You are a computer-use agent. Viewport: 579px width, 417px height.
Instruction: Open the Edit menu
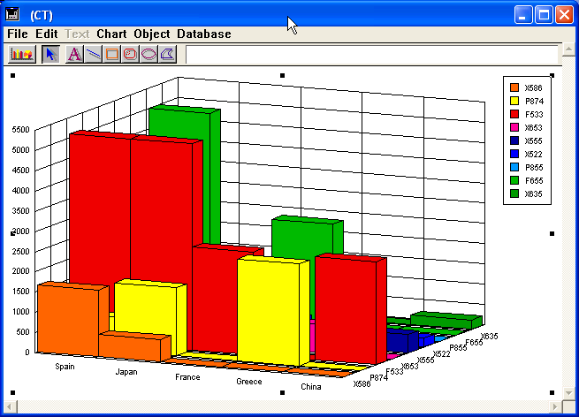[x=47, y=34]
